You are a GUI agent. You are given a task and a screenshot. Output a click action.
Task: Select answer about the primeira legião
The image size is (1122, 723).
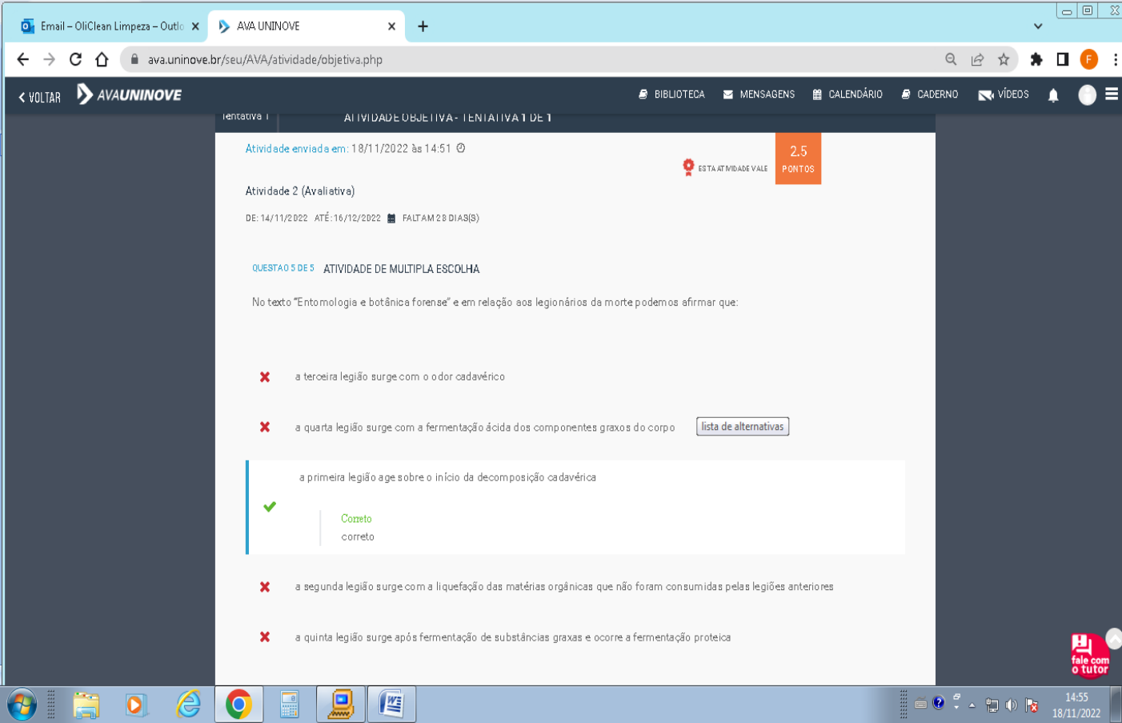447,477
